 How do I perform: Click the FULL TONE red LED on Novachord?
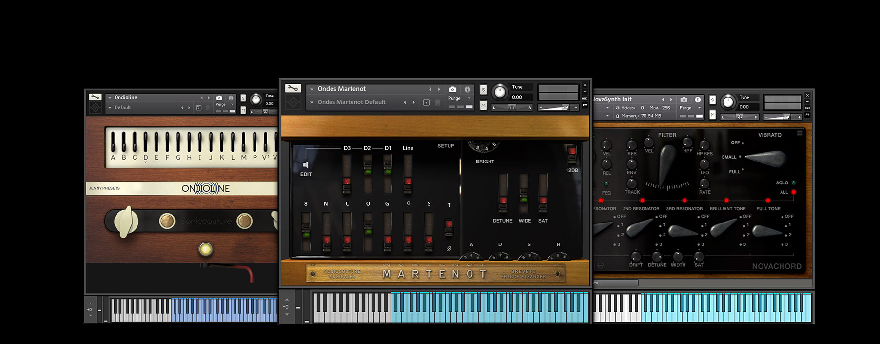pos(768,201)
